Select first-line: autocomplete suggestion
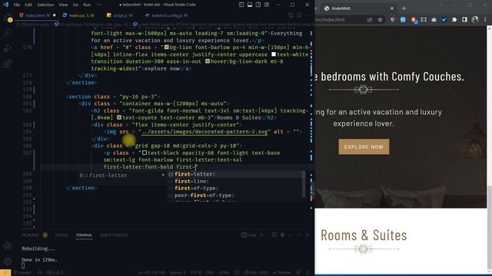This screenshot has height=276, width=492. pyautogui.click(x=236, y=181)
